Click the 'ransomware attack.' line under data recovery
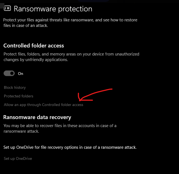This screenshot has width=179, height=174. click(21, 131)
